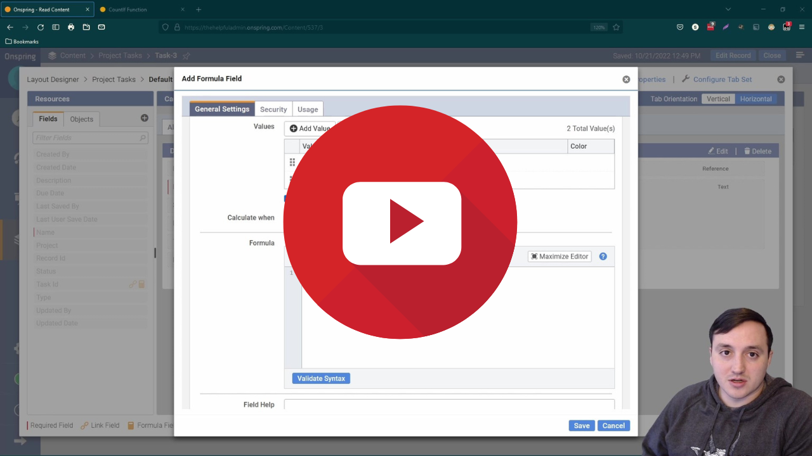Image resolution: width=812 pixels, height=456 pixels.
Task: Toggle Horizontal tab orientation
Action: 755,99
